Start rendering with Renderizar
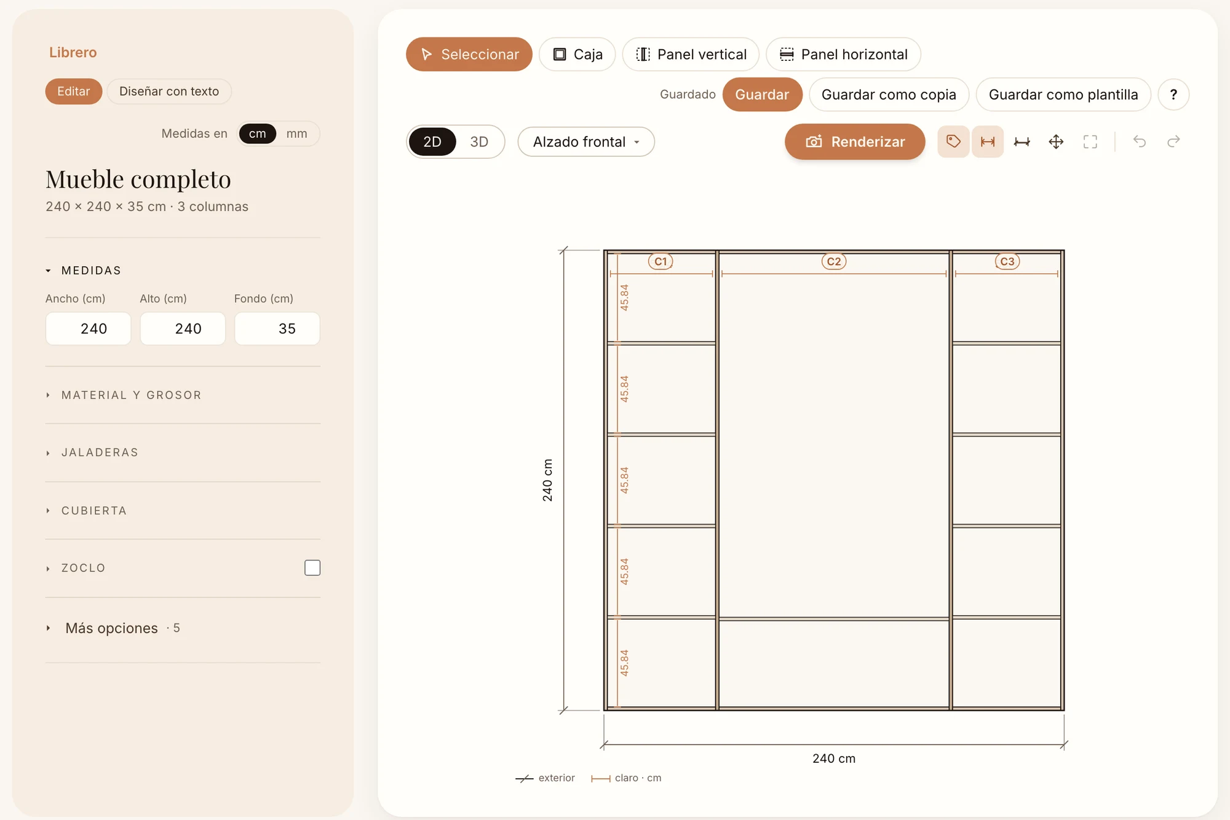This screenshot has width=1230, height=820. pos(855,141)
